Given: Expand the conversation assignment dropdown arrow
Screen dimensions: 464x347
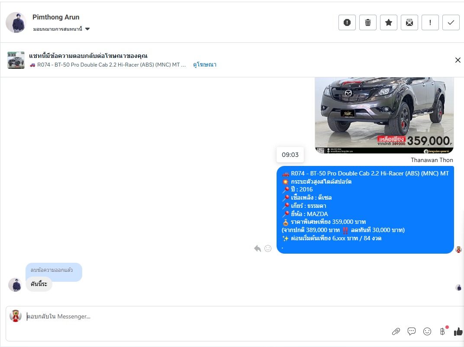Looking at the screenshot, I should (x=87, y=29).
